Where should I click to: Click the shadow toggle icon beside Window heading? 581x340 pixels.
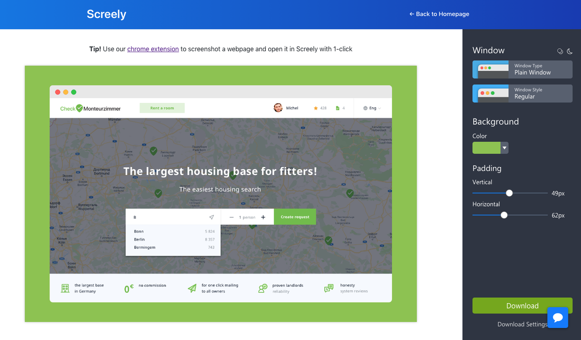point(560,51)
